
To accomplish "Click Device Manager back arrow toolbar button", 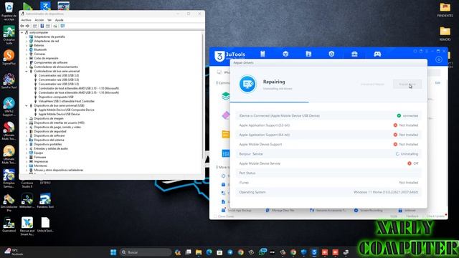I will (x=22, y=26).
